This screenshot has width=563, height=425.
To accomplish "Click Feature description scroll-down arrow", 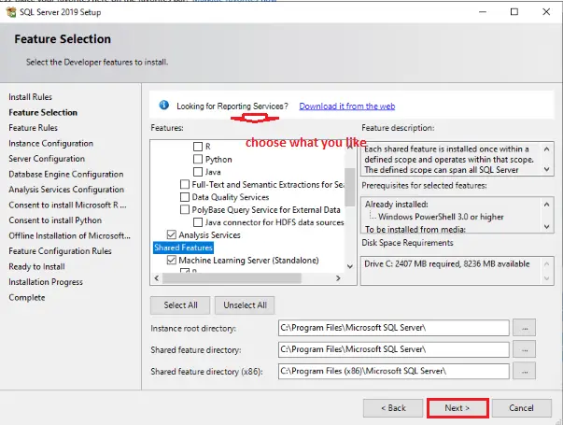I will [x=546, y=169].
